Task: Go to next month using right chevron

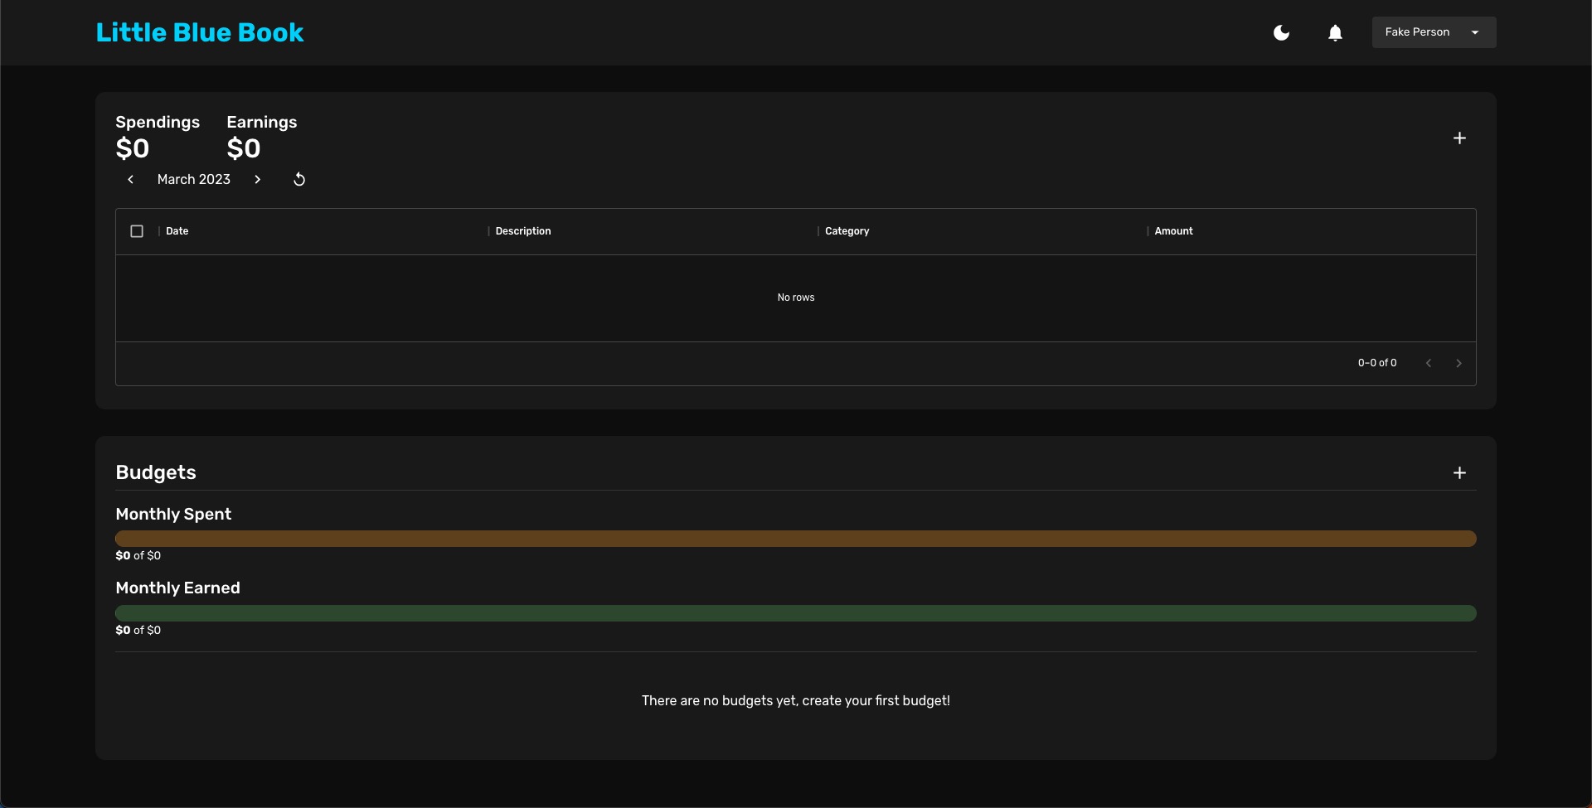Action: coord(258,179)
